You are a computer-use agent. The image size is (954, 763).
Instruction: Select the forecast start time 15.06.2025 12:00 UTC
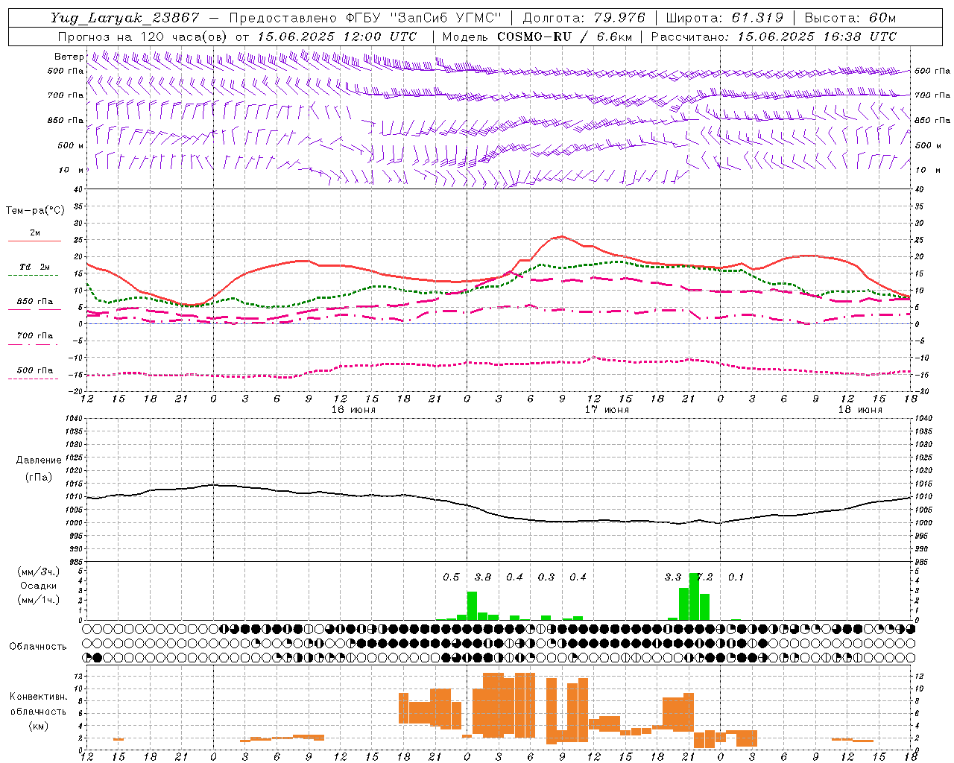tap(337, 37)
